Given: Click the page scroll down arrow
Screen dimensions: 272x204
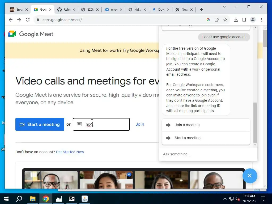Looking at the screenshot, I should 265,186.
